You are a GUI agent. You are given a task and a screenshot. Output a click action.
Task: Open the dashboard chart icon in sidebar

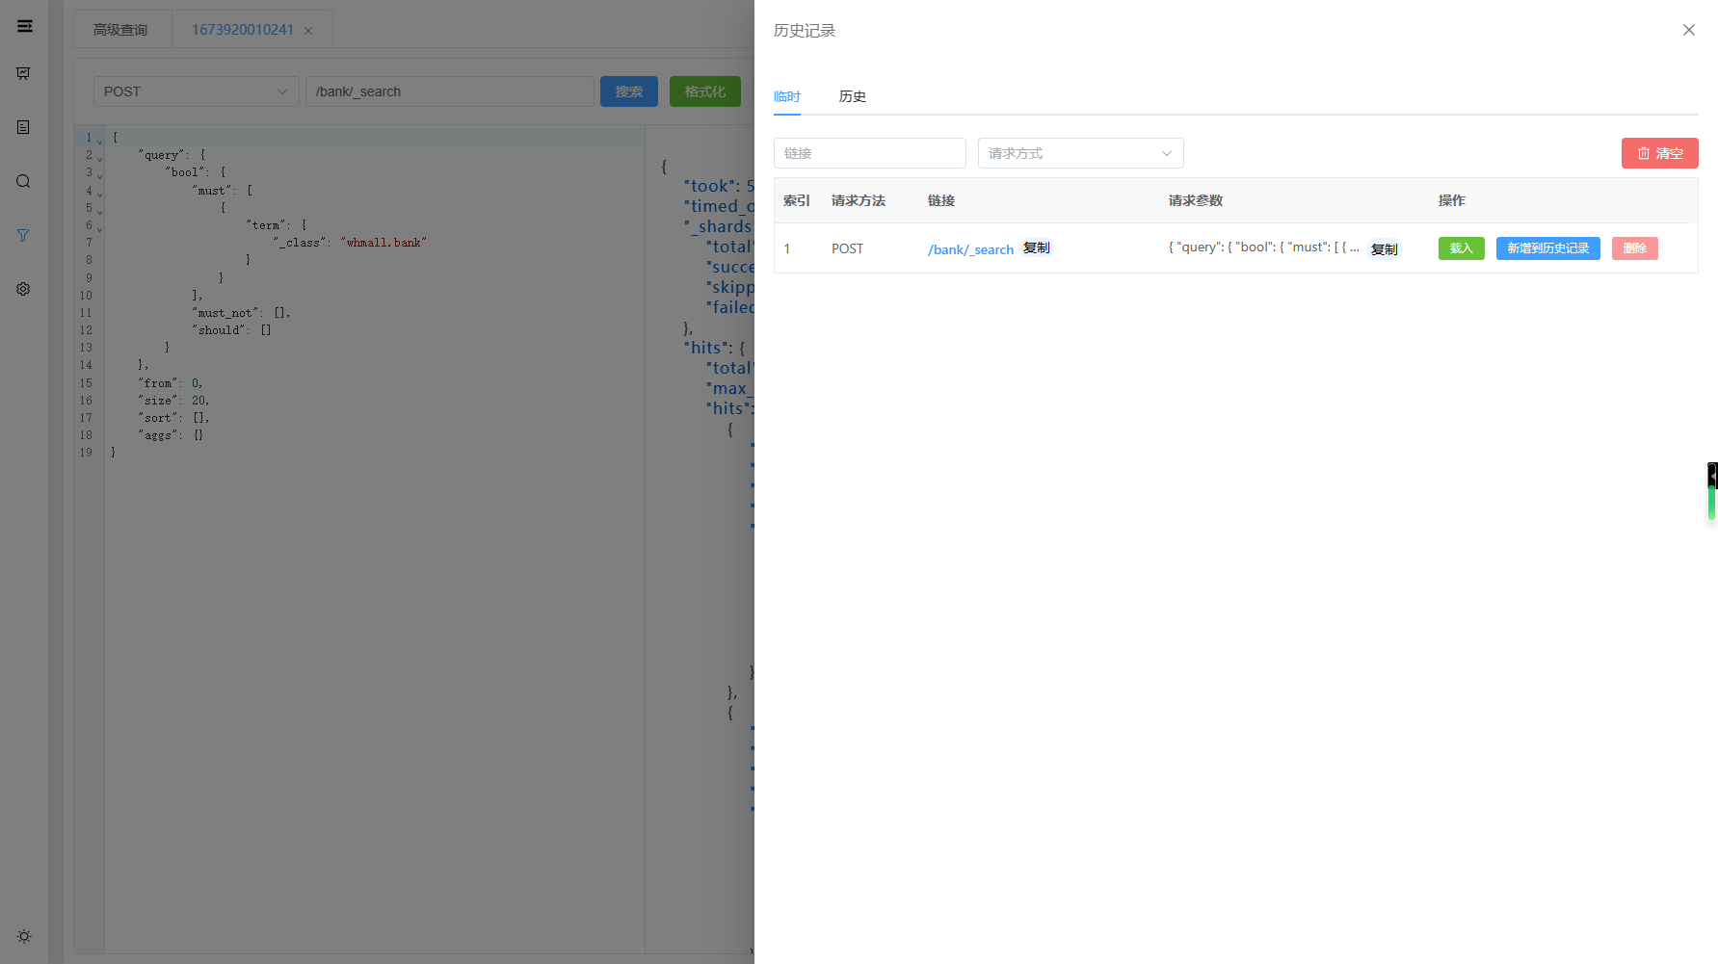(x=23, y=73)
